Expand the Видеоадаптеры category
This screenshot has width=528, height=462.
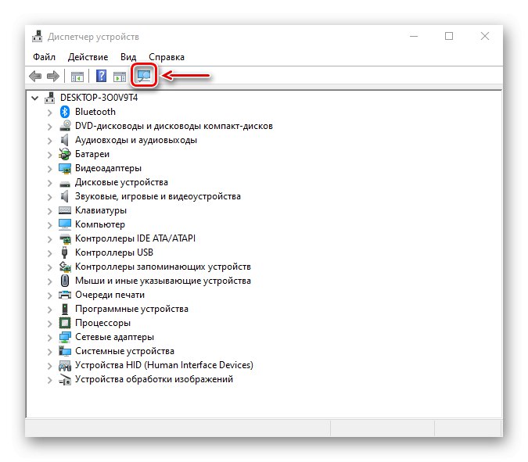[50, 169]
